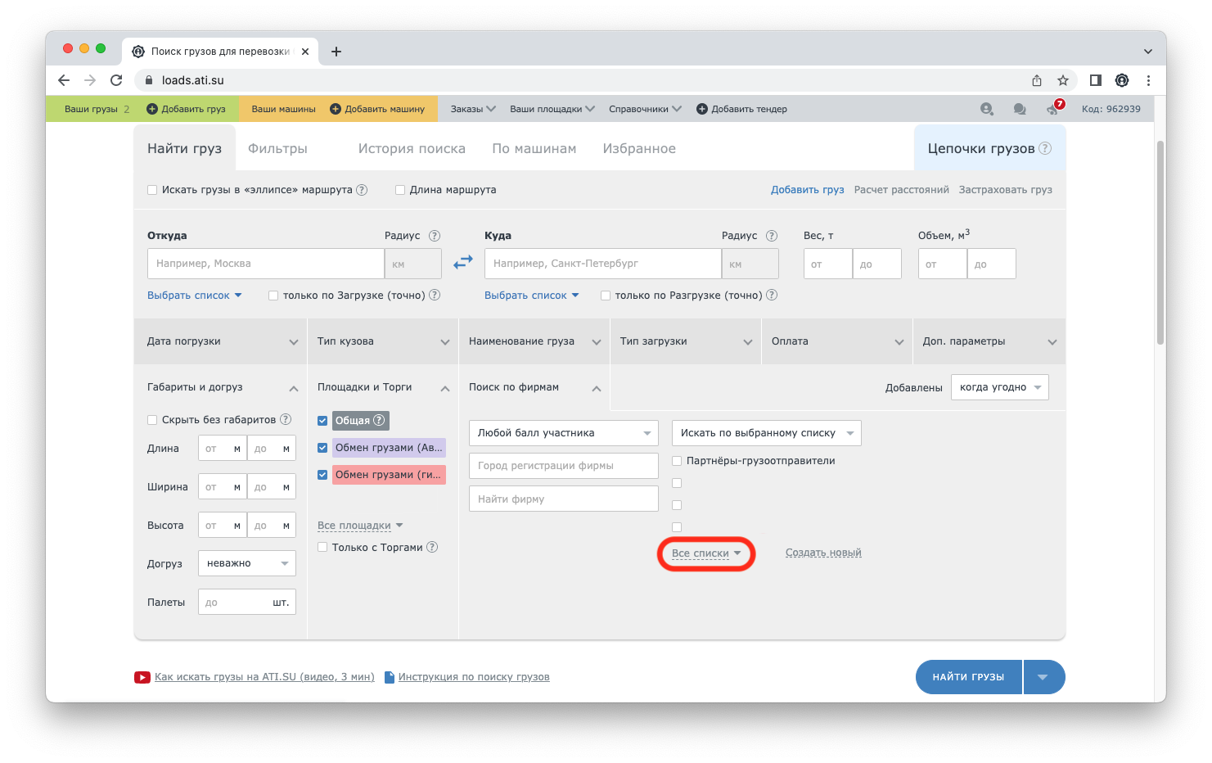Expand the Оплата filter
The height and width of the screenshot is (763, 1212).
click(837, 341)
